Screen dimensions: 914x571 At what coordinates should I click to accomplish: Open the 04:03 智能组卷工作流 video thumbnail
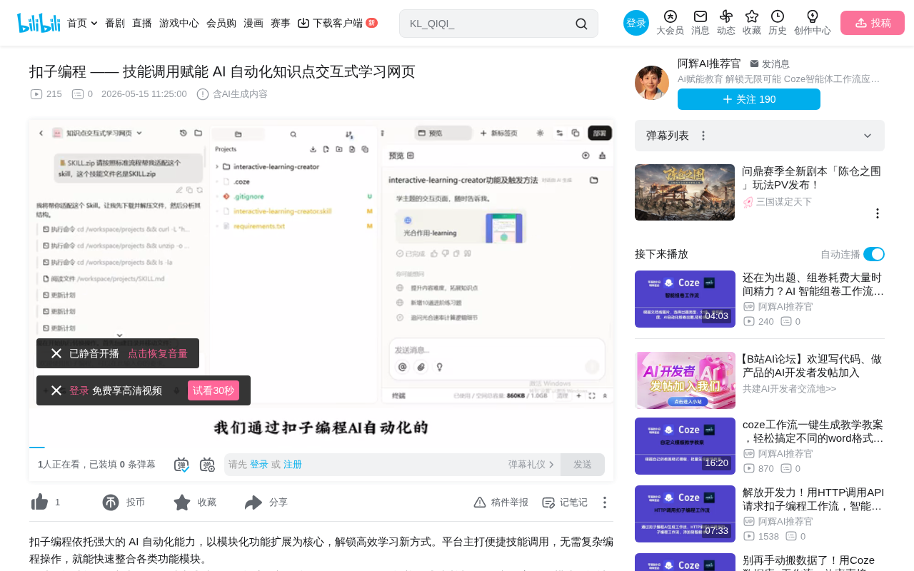(x=685, y=299)
